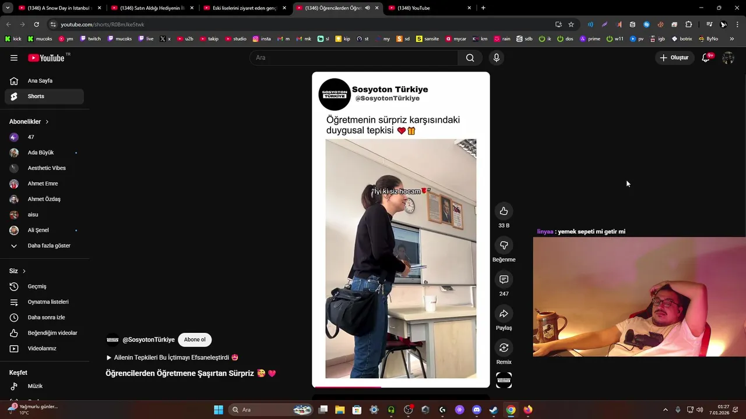Open the account avatar menu
746x419 pixels.
pyautogui.click(x=728, y=58)
